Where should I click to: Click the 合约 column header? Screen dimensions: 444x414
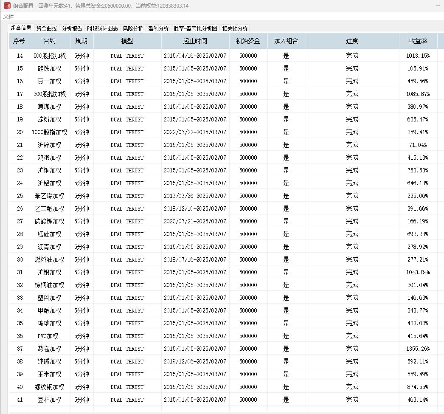click(x=50, y=41)
